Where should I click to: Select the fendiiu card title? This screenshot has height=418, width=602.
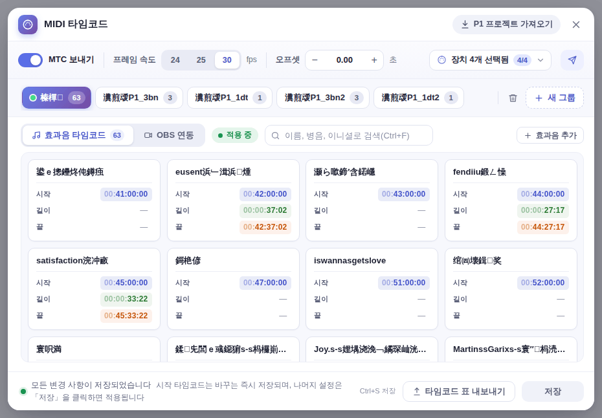[480, 172]
